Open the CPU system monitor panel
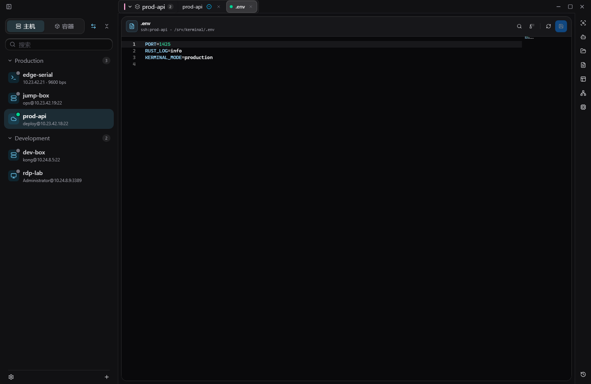The height and width of the screenshot is (384, 591). (583, 107)
